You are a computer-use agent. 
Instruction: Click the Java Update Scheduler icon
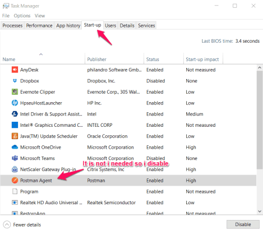point(15,136)
